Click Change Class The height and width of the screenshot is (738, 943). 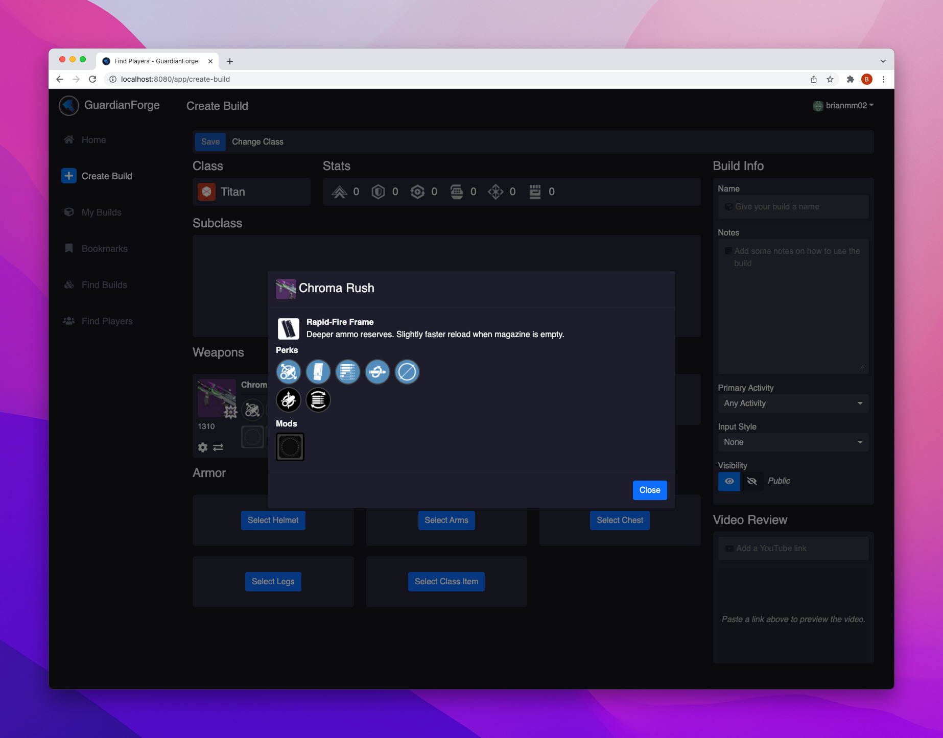click(x=257, y=142)
